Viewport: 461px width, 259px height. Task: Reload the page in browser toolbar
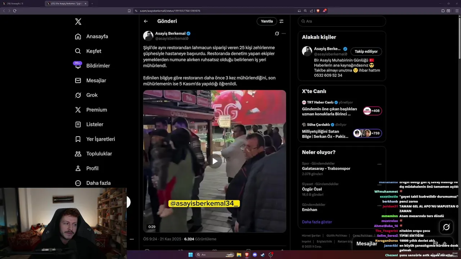[x=14, y=11]
